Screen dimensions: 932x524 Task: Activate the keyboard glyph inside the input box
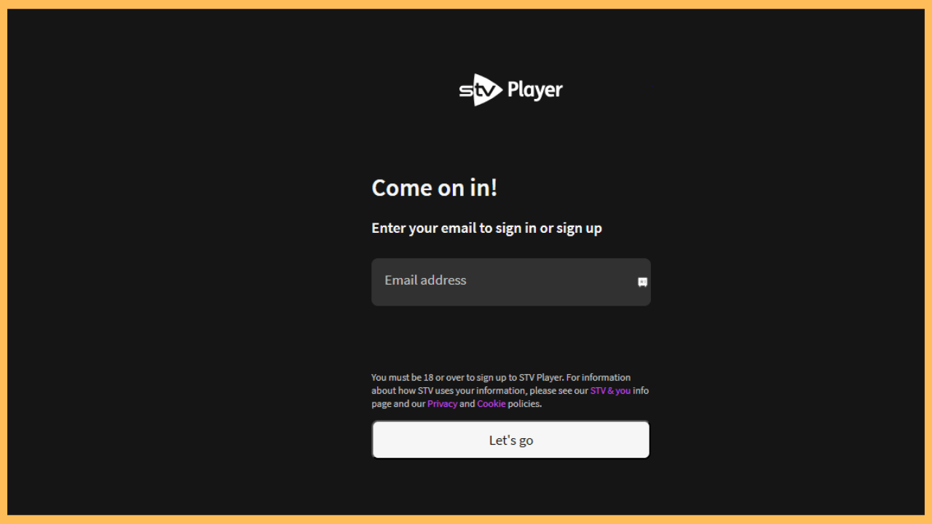(641, 282)
